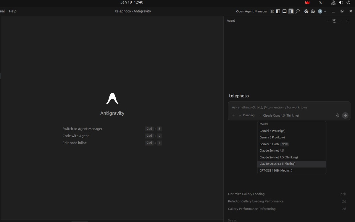The height and width of the screenshot is (222, 355).
Task: Select Claude Sonnet 4.5 (Thinking) model
Action: pos(292,157)
